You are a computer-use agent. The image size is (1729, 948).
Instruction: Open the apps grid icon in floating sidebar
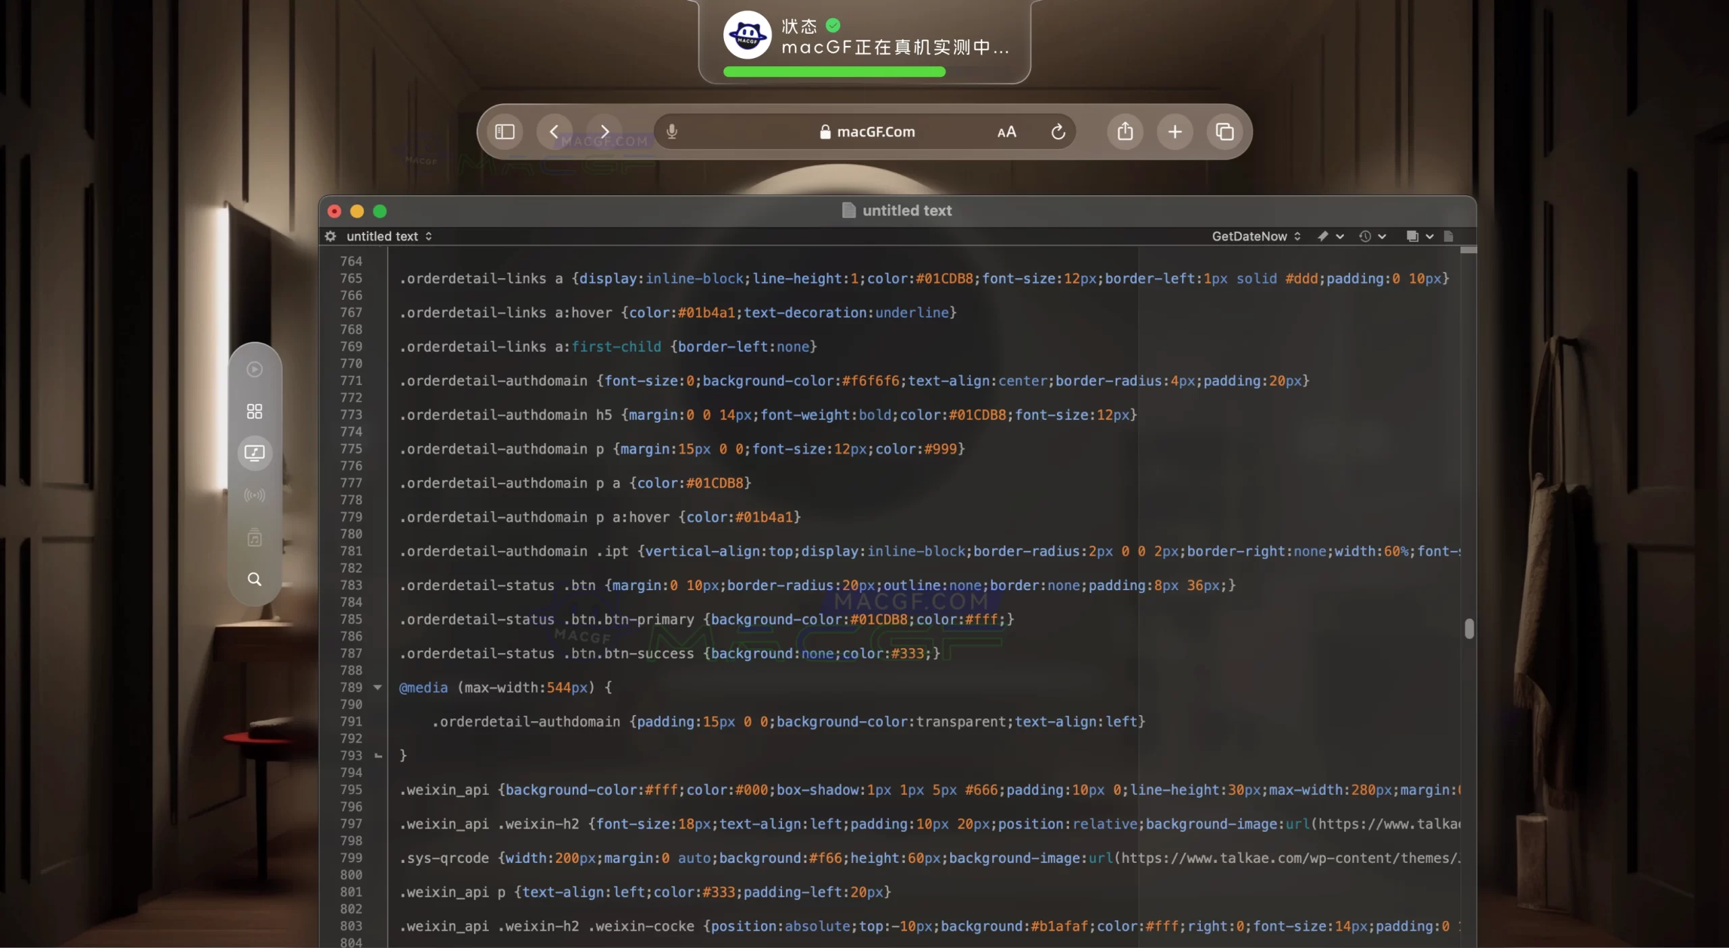pos(255,411)
